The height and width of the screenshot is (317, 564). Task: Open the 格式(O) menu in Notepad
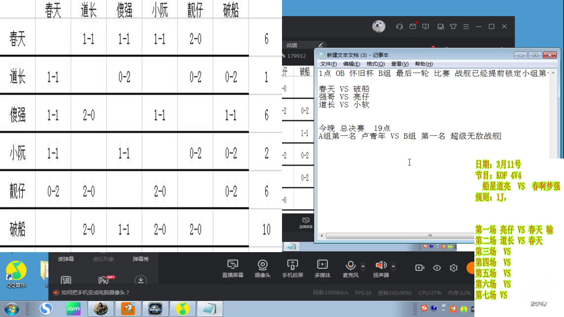click(x=375, y=64)
